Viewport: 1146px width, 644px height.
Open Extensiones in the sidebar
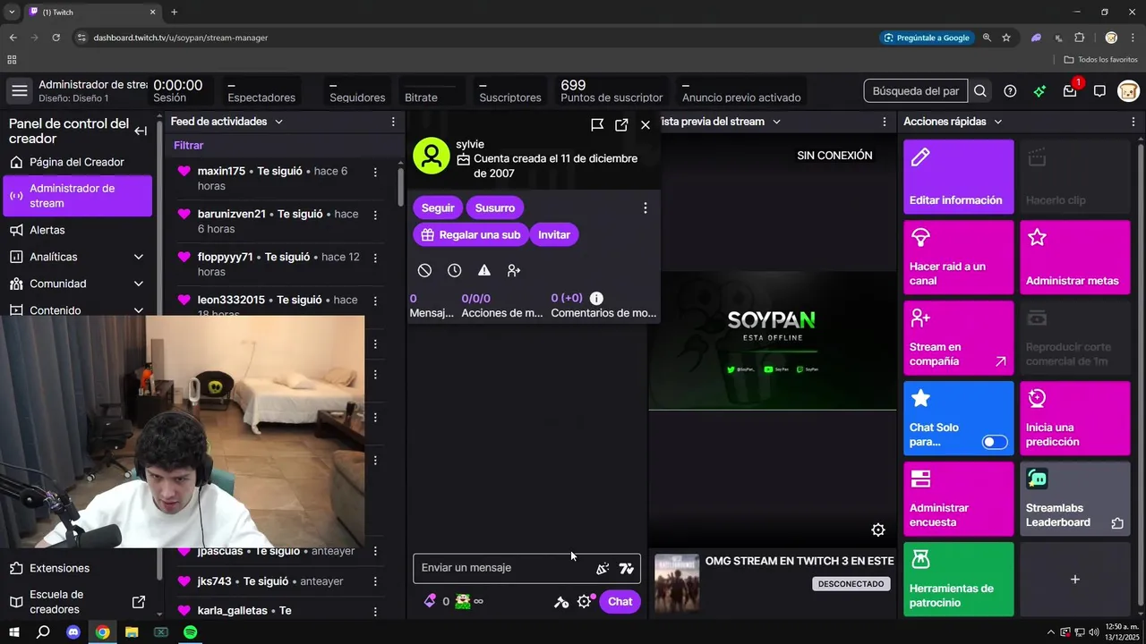pyautogui.click(x=77, y=568)
